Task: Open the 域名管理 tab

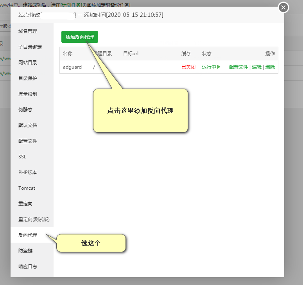Action: 28,31
